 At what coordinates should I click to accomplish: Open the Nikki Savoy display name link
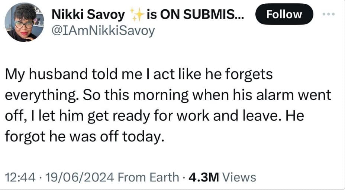(88, 14)
